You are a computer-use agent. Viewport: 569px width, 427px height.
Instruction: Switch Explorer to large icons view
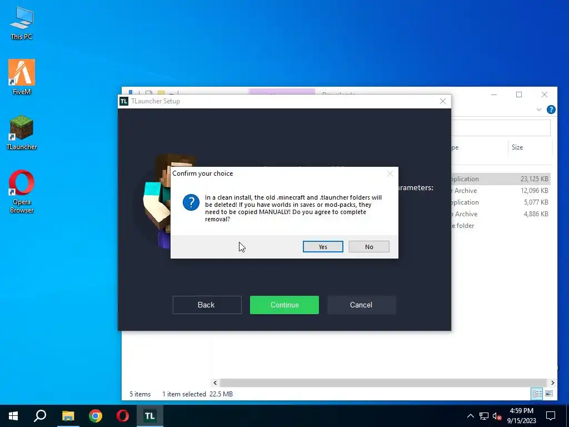[x=548, y=394]
